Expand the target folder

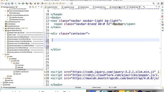pos(3,78)
